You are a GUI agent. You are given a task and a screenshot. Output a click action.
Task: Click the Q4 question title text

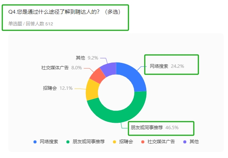tap(64, 12)
